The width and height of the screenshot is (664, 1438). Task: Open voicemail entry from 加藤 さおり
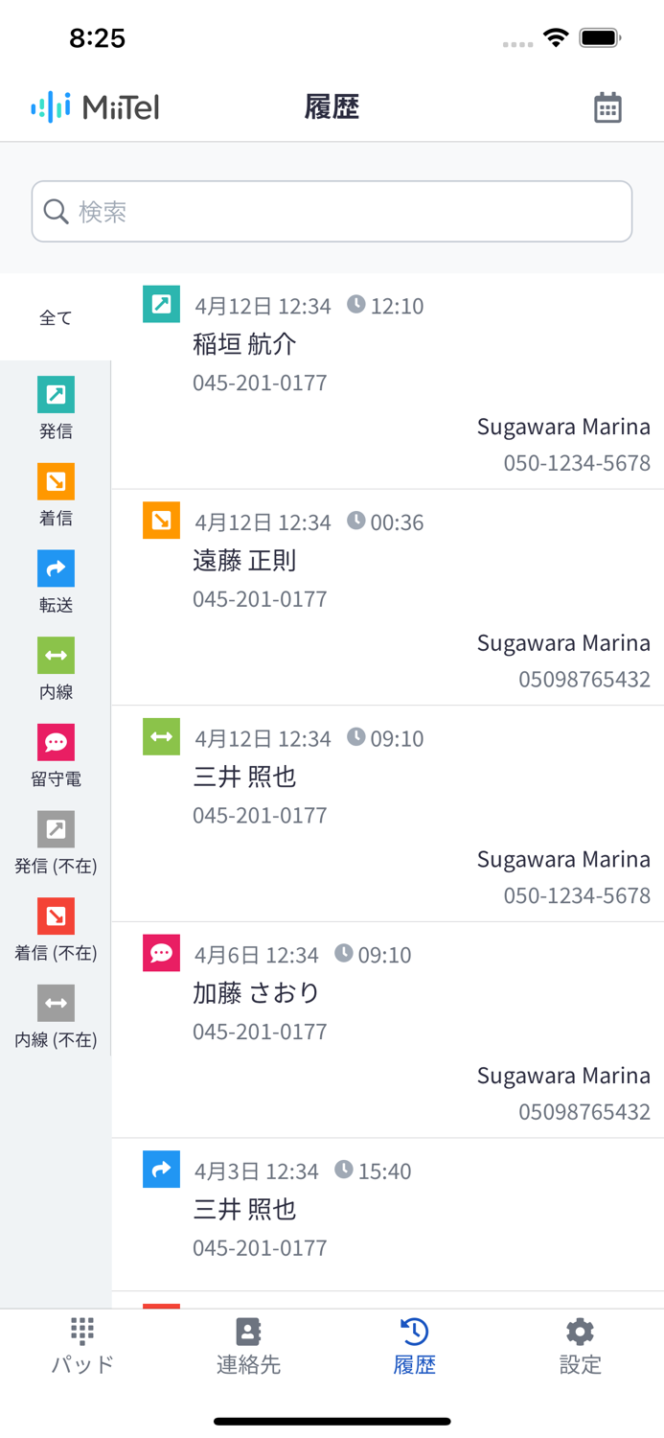coord(387,1030)
